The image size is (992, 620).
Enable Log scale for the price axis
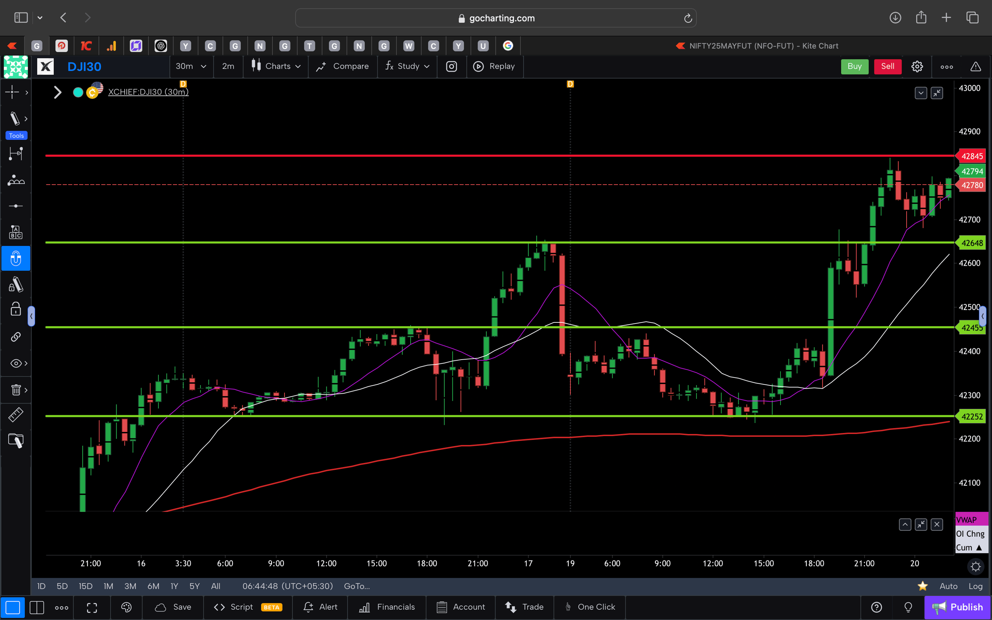976,586
